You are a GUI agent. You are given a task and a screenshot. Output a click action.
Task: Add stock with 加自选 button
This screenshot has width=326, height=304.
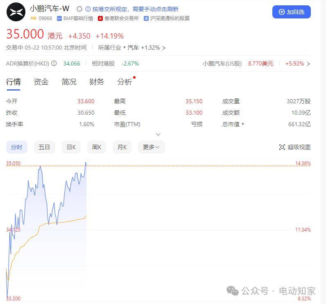(x=292, y=12)
